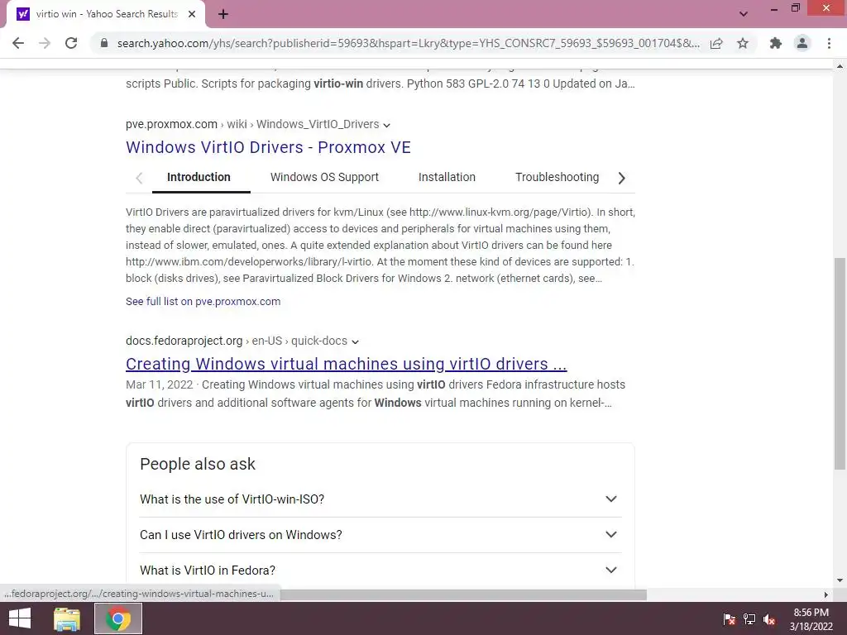Click See full list on pve.proxmox.com
This screenshot has width=847, height=635.
coord(203,301)
